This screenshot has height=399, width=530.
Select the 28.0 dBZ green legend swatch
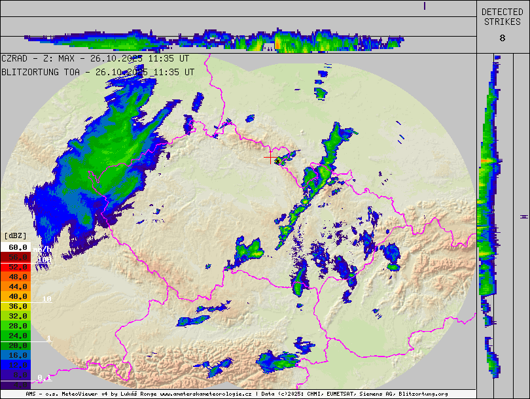16,326
